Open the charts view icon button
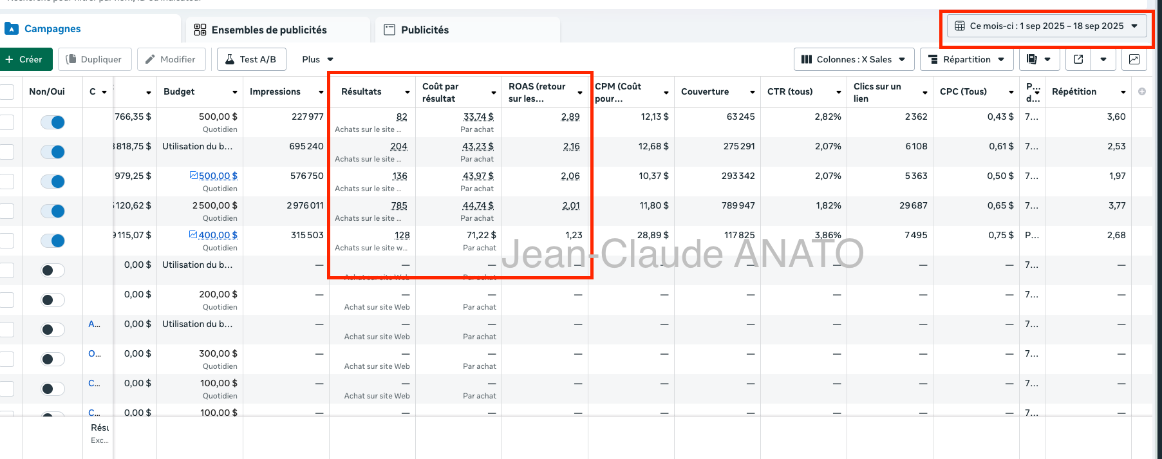Screen dimensions: 1162x459 1134,59
